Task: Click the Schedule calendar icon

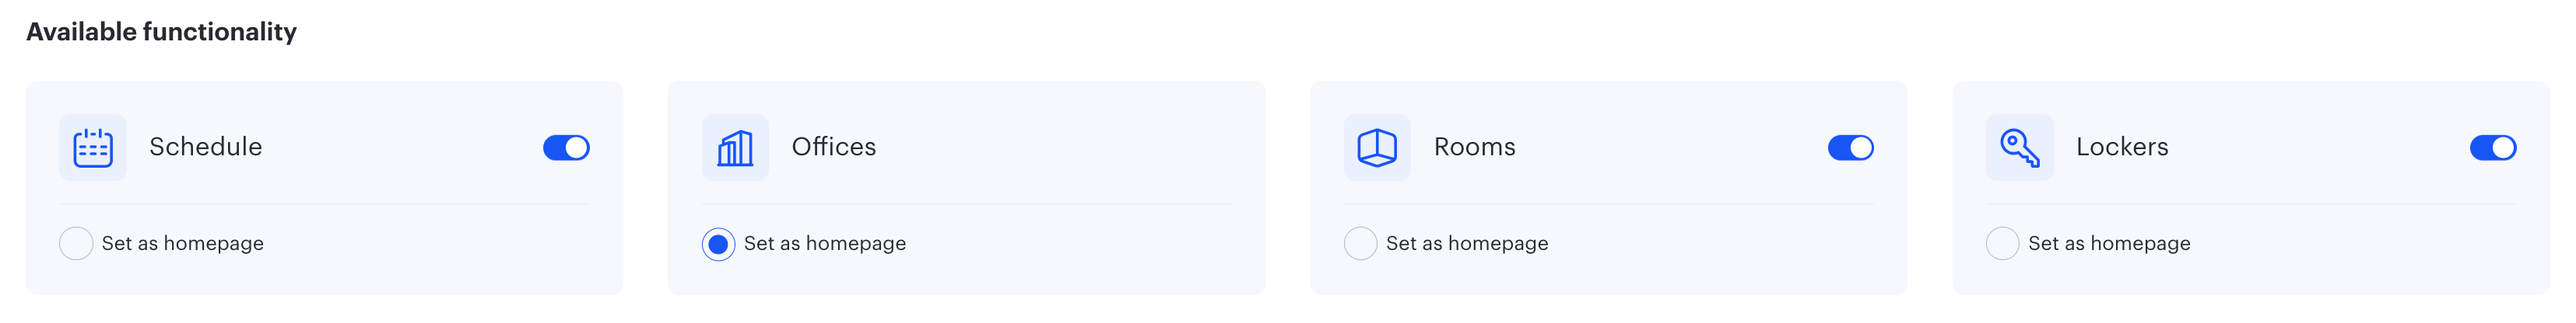Action: pos(93,148)
